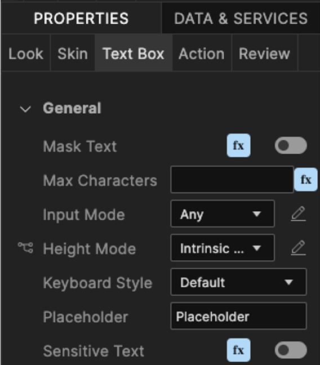Image resolution: width=320 pixels, height=365 pixels.
Task: Open the Review tab
Action: click(x=265, y=54)
